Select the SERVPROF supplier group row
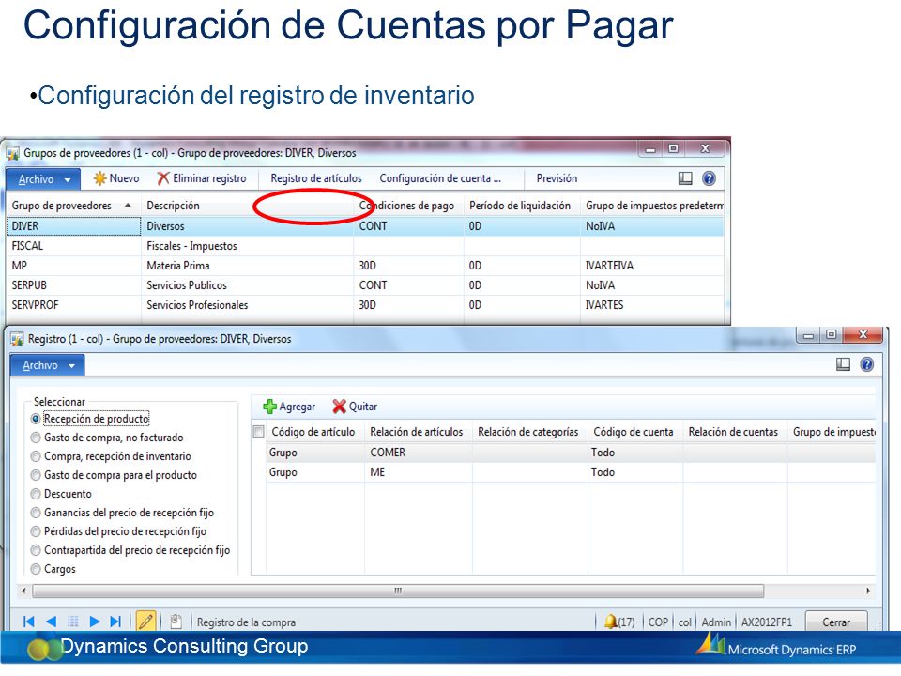901x676 pixels. (365, 304)
